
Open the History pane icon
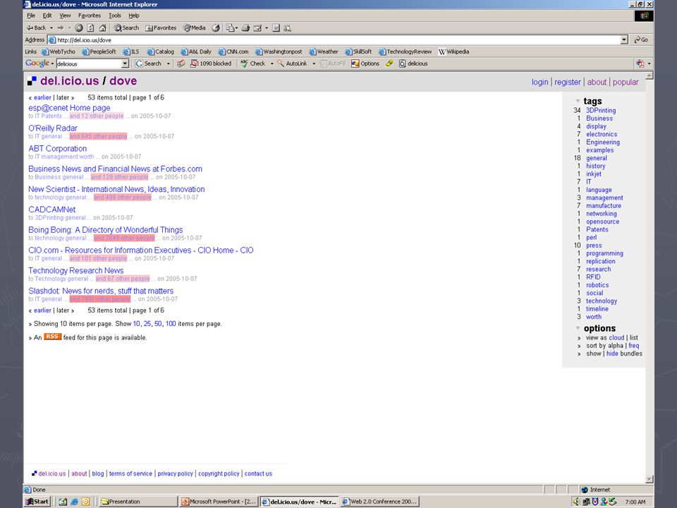point(216,28)
